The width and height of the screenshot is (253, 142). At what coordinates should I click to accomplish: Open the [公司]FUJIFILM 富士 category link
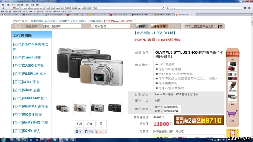coord(30,74)
